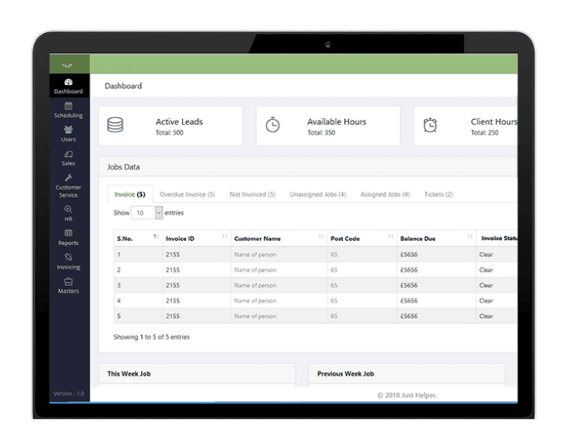Sort by Customer Name column arrows

[321, 236]
